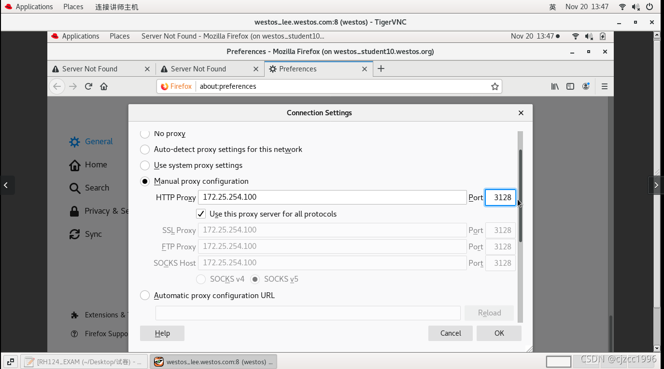Close the second Server Not Found tab
This screenshot has height=369, width=664.
pos(256,69)
